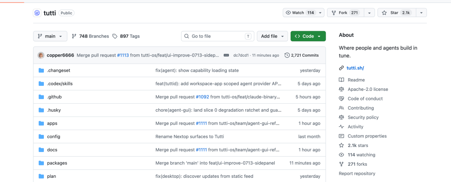
Task: Open pull request #1092 link
Action: pyautogui.click(x=202, y=97)
